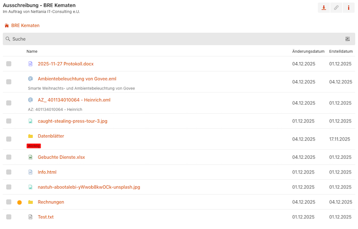358x229 pixels.
Task: Tick the checkbox for Info.html
Action: (9, 172)
